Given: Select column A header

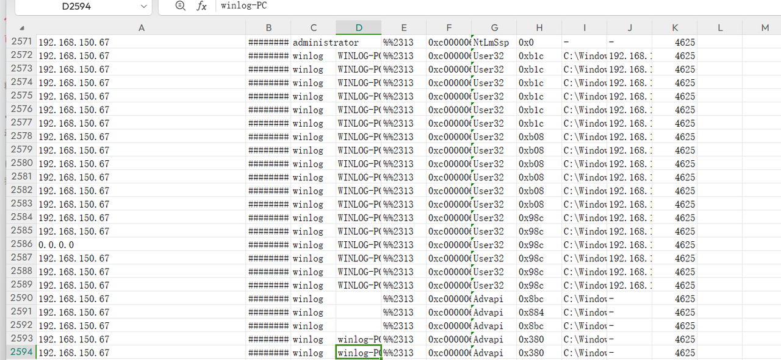Looking at the screenshot, I should click(142, 28).
